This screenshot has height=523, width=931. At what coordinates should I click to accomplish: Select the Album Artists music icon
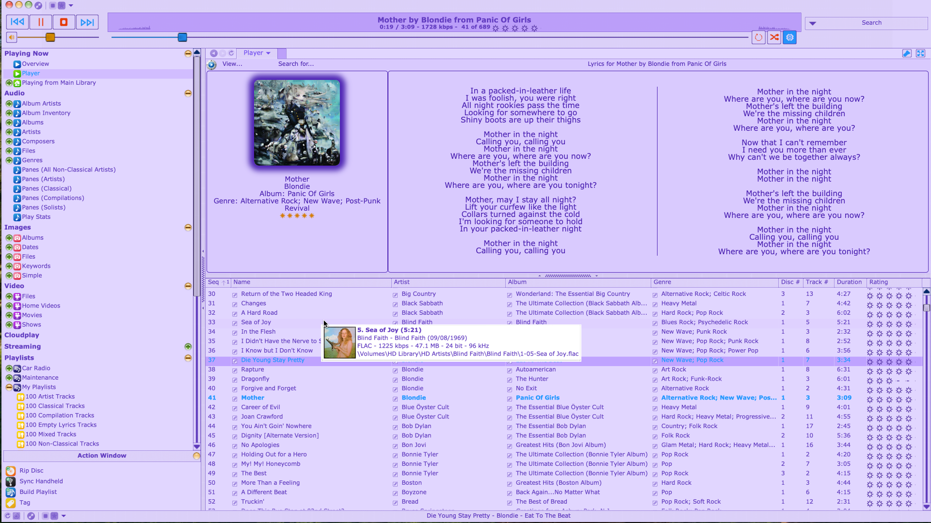[x=17, y=104]
